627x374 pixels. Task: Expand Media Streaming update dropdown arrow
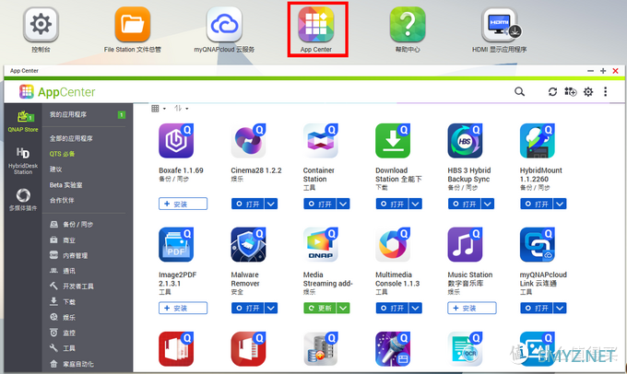[343, 308]
